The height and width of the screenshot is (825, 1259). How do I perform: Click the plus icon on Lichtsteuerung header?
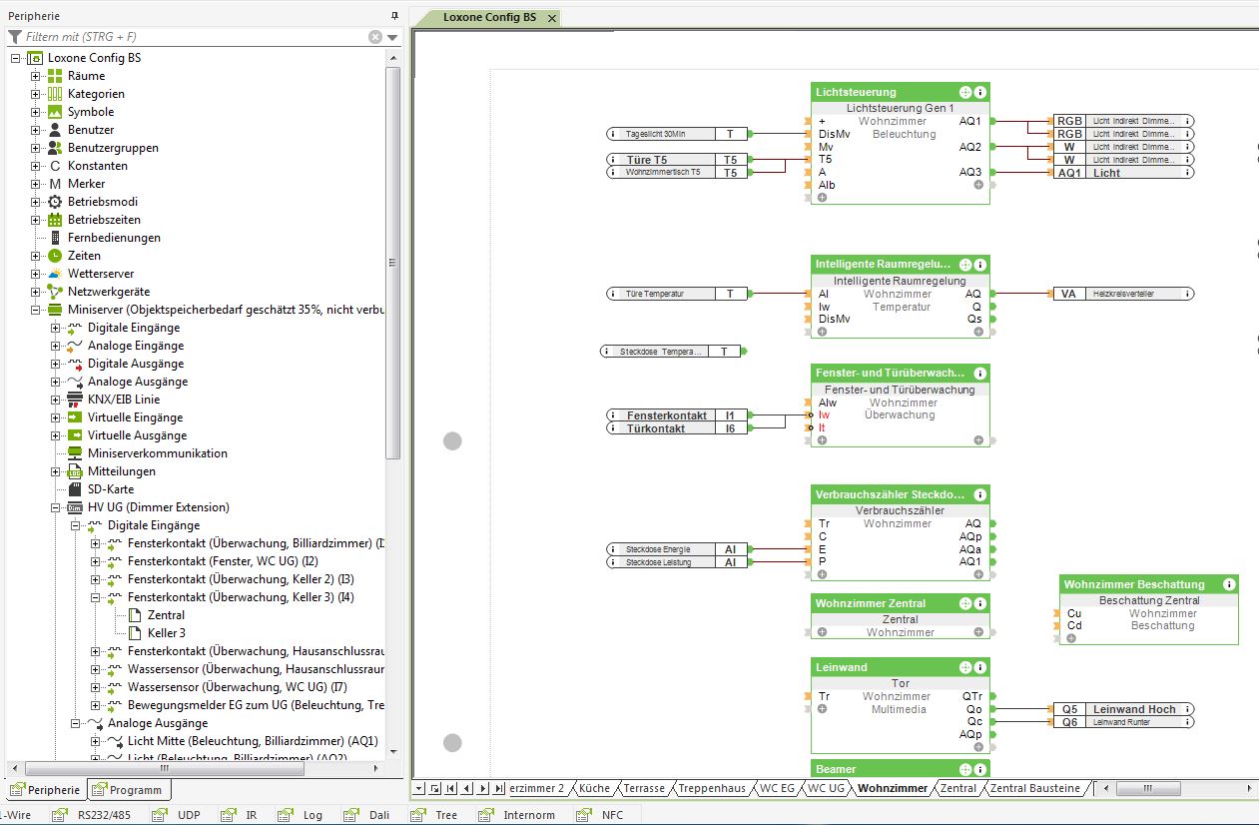tap(965, 92)
